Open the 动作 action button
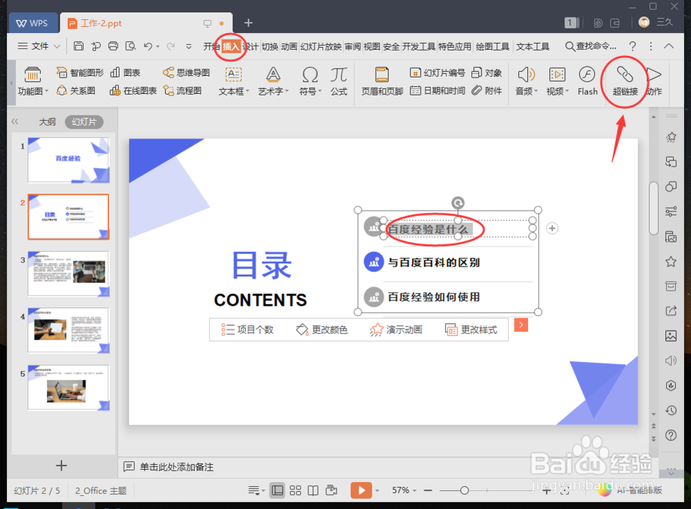 (654, 81)
